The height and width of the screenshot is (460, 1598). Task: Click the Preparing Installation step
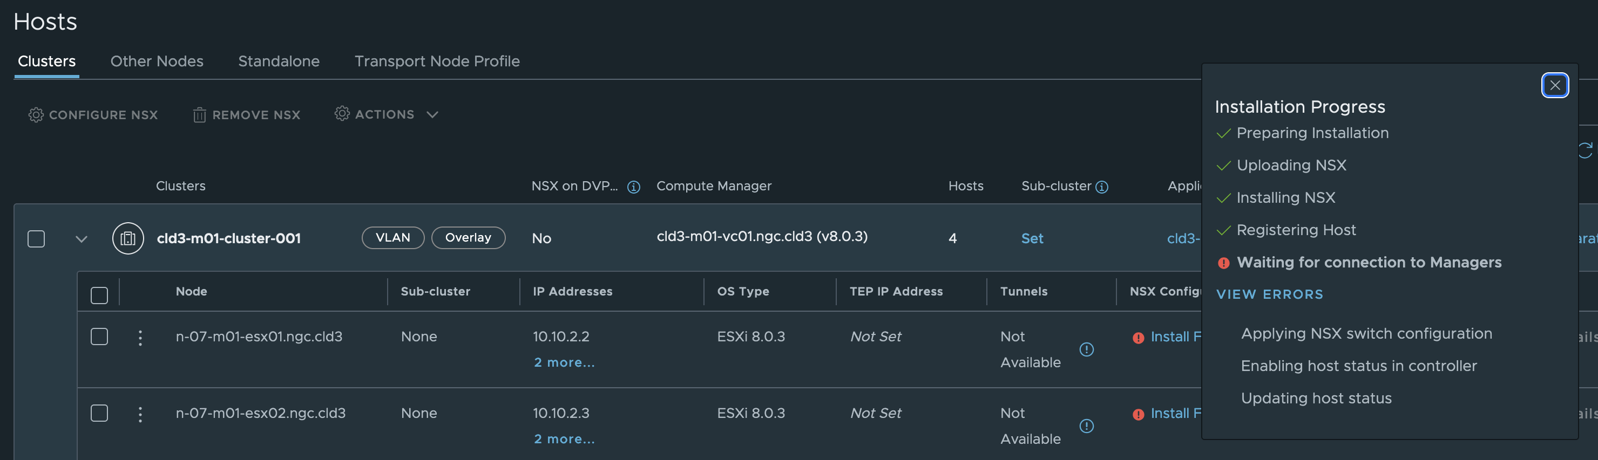[1312, 133]
